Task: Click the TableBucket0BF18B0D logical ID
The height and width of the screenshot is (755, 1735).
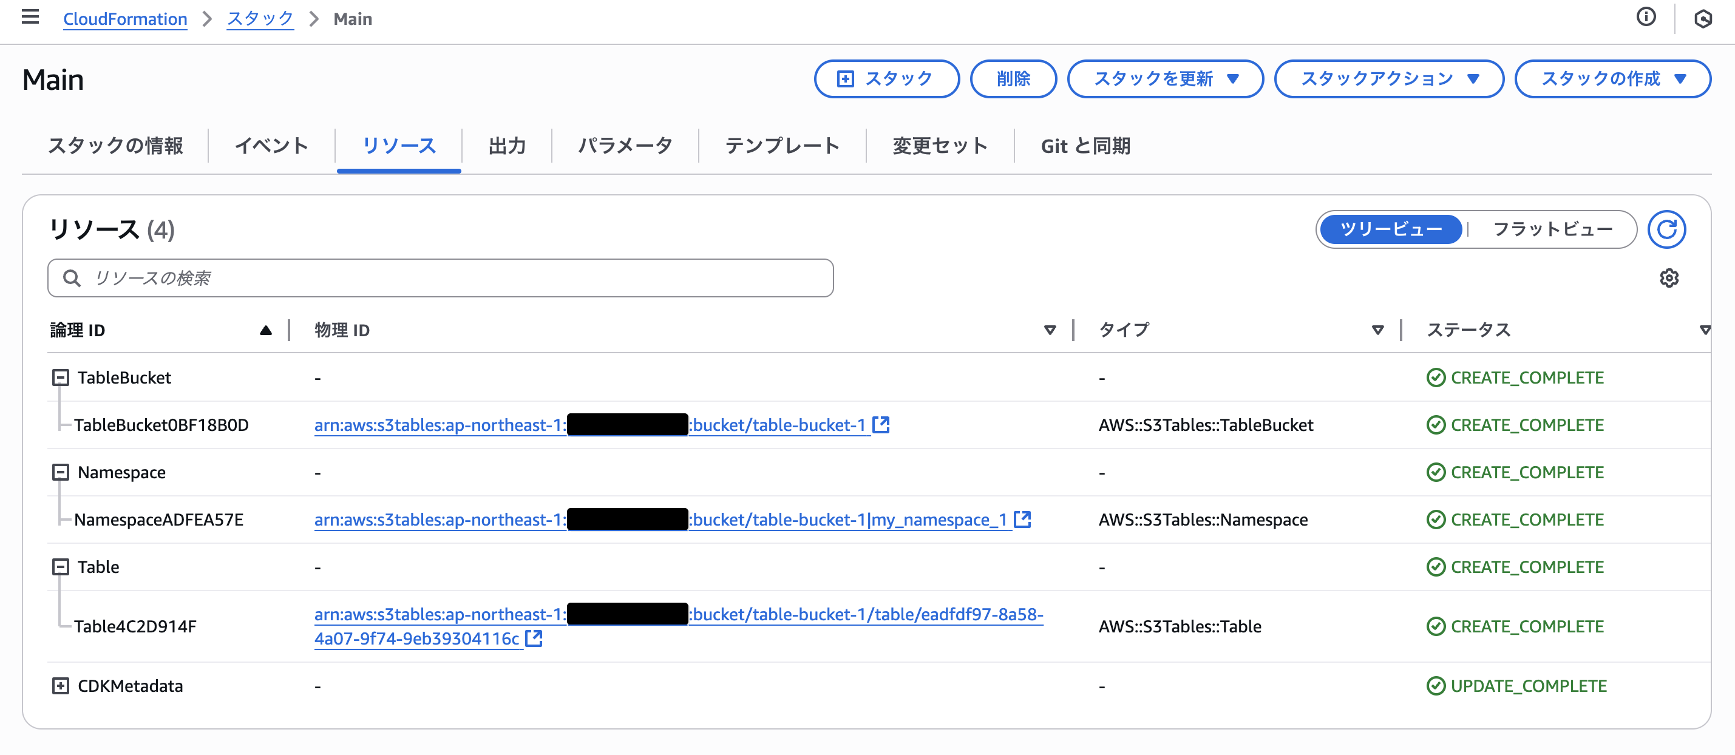Action: click(x=161, y=425)
